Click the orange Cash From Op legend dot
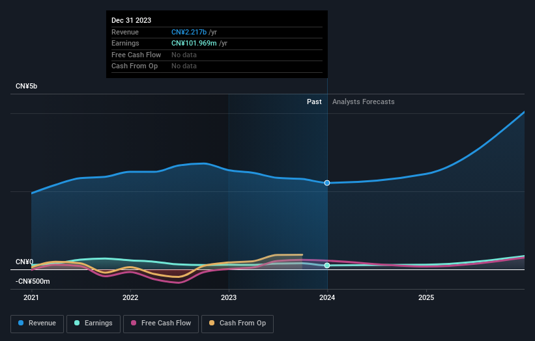This screenshot has height=341, width=535. tap(212, 323)
